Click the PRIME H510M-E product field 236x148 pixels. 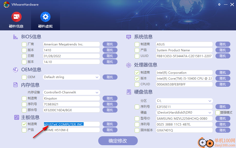[71, 130]
